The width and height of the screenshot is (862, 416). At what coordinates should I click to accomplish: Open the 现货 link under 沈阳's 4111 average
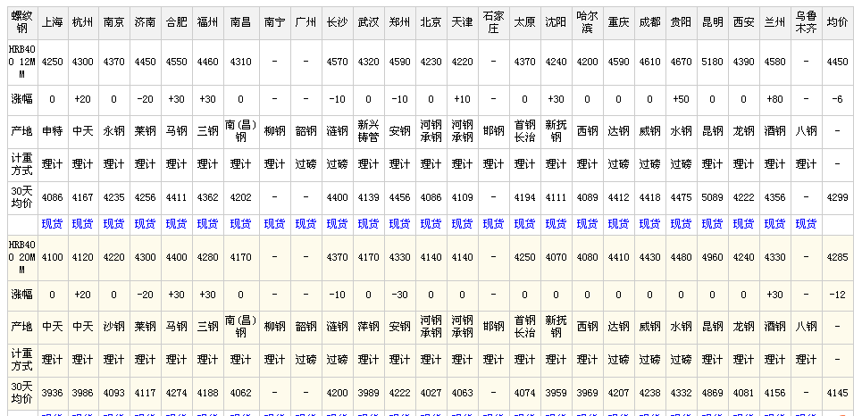click(556, 224)
